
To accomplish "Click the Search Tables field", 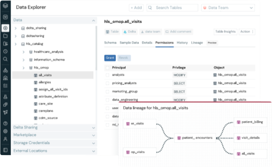I will click(x=172, y=8).
